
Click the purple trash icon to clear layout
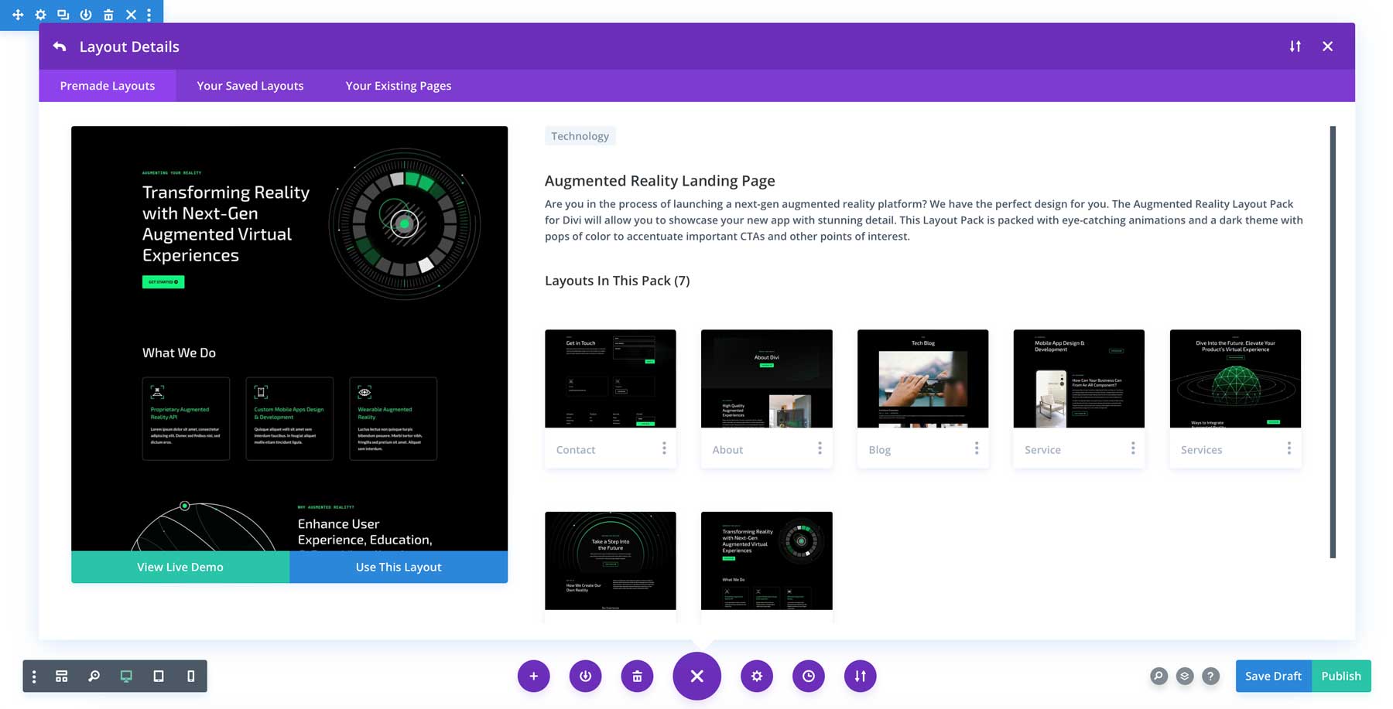pyautogui.click(x=637, y=676)
